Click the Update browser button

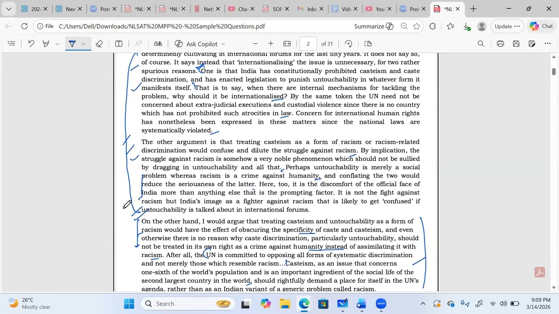pyautogui.click(x=507, y=26)
